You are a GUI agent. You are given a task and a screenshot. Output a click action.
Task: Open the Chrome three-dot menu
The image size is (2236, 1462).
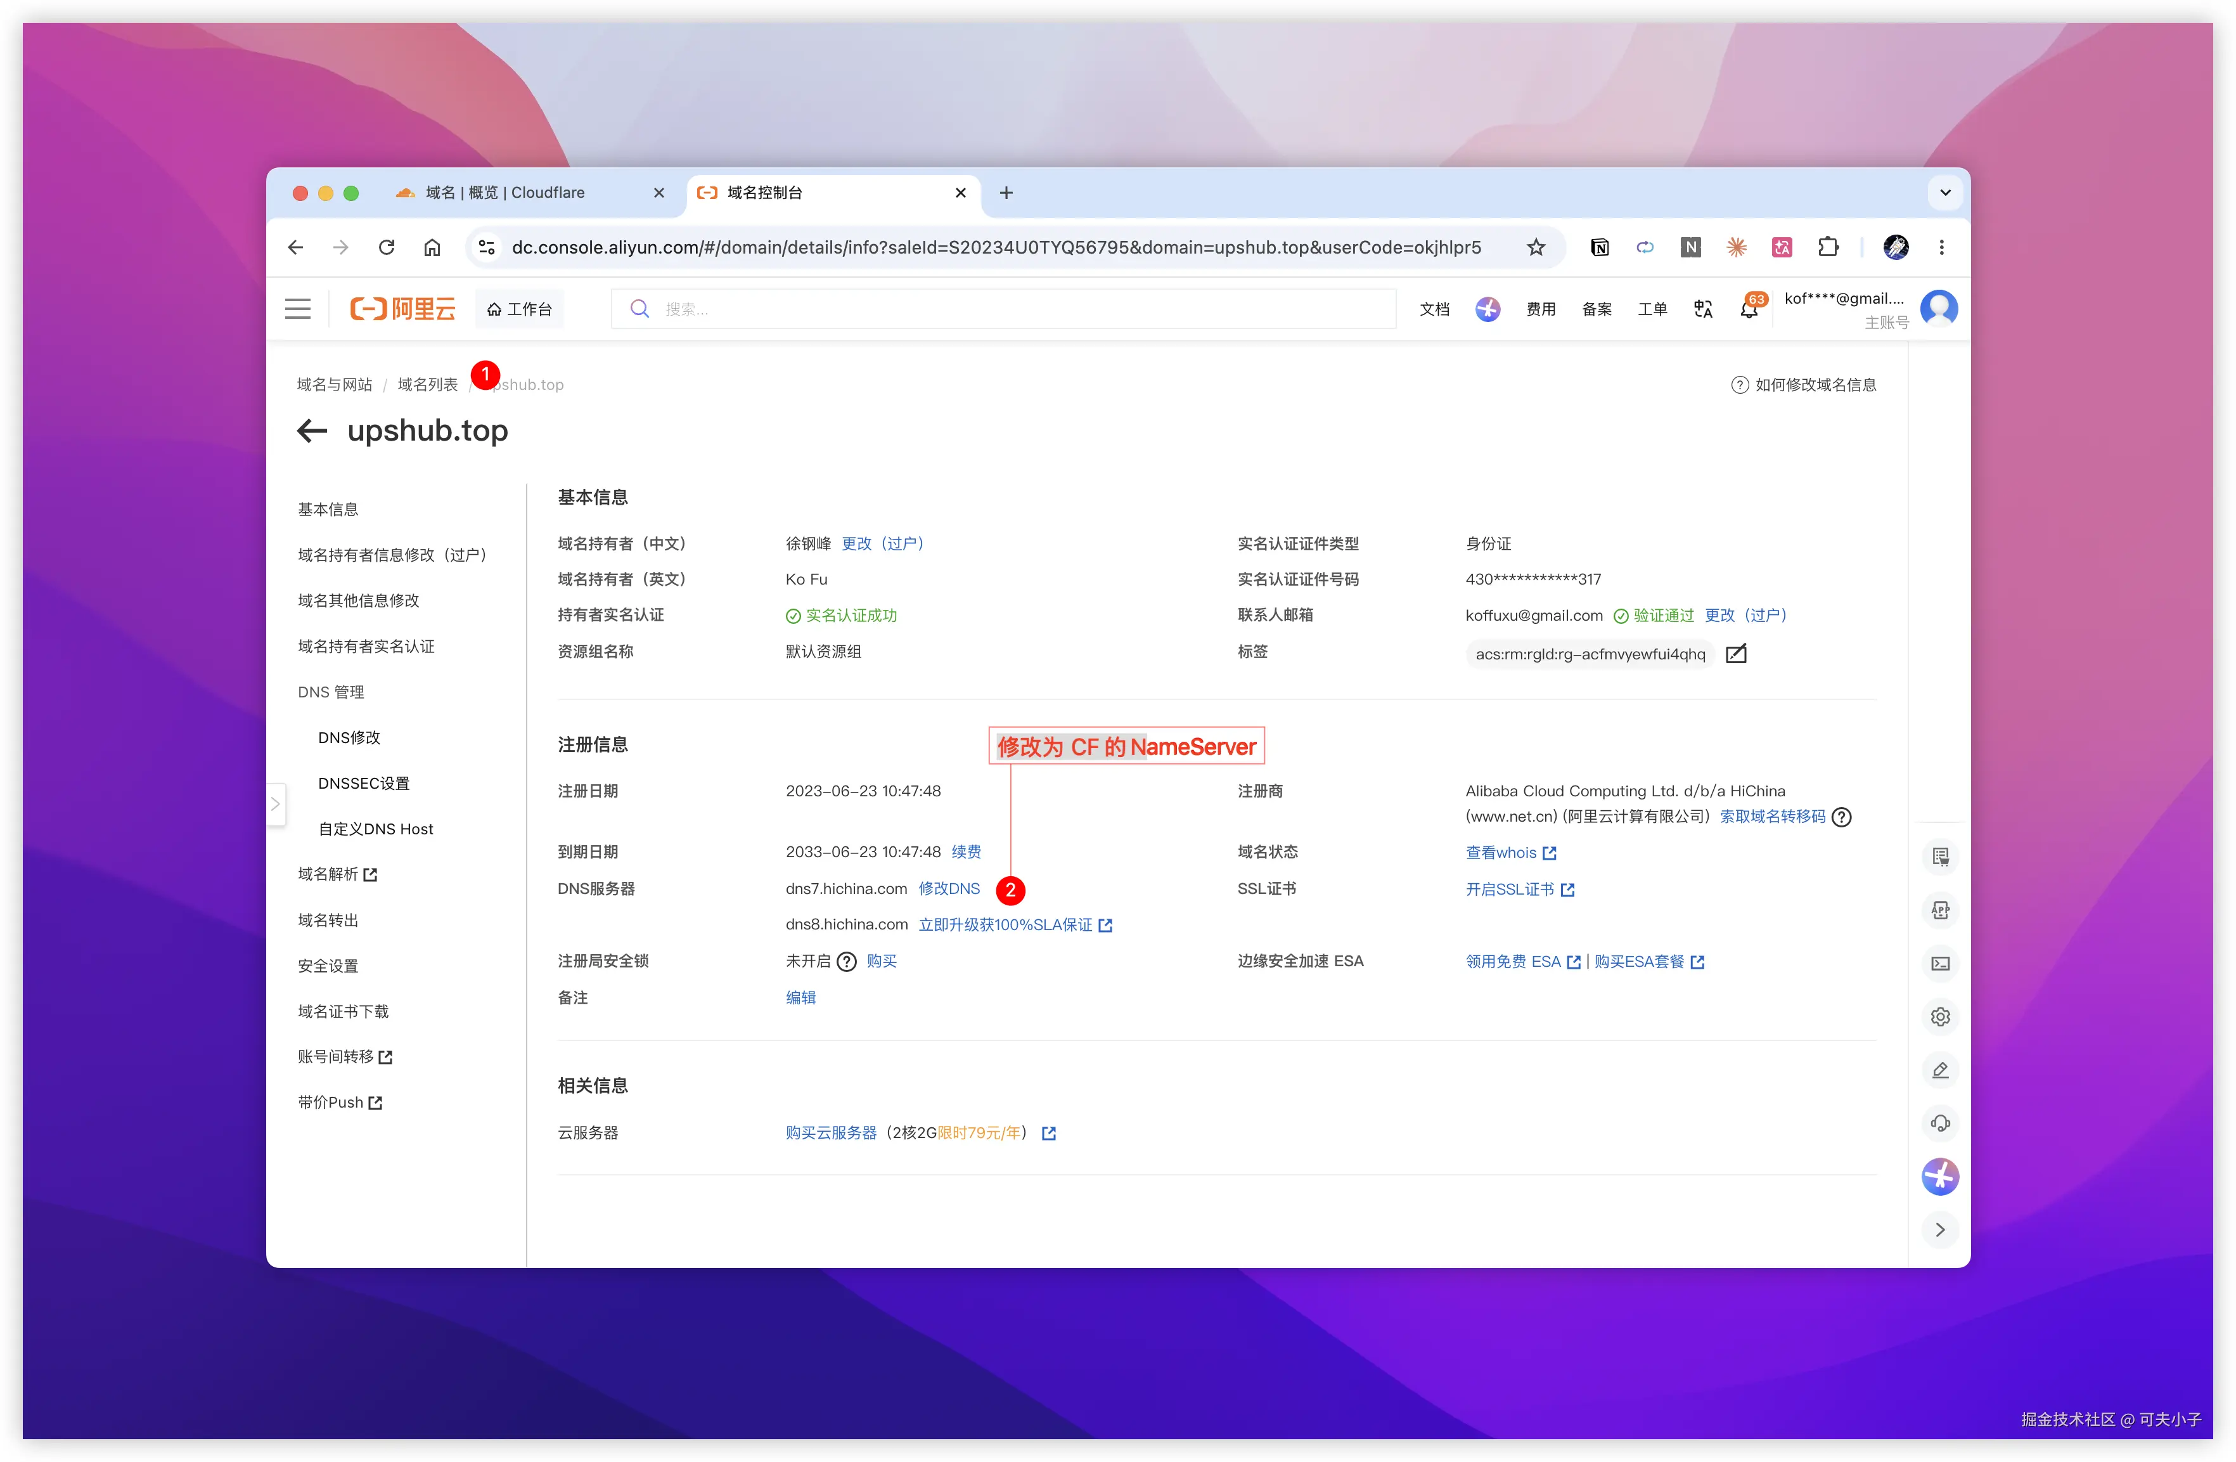tap(1941, 247)
